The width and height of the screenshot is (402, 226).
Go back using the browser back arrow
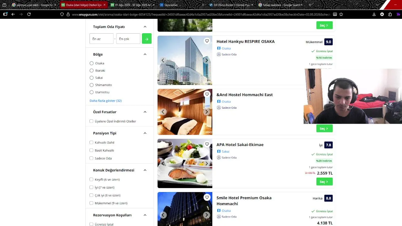(x=13, y=14)
